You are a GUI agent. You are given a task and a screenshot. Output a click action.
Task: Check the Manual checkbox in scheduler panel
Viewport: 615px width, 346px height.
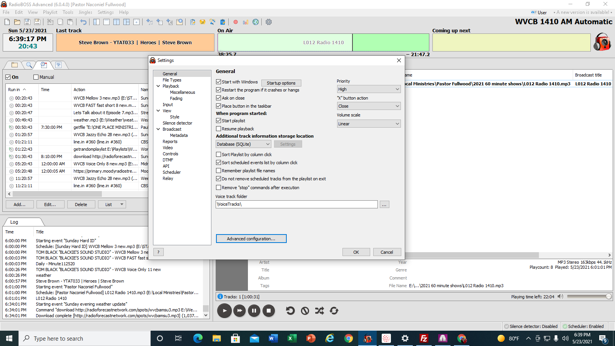(36, 77)
